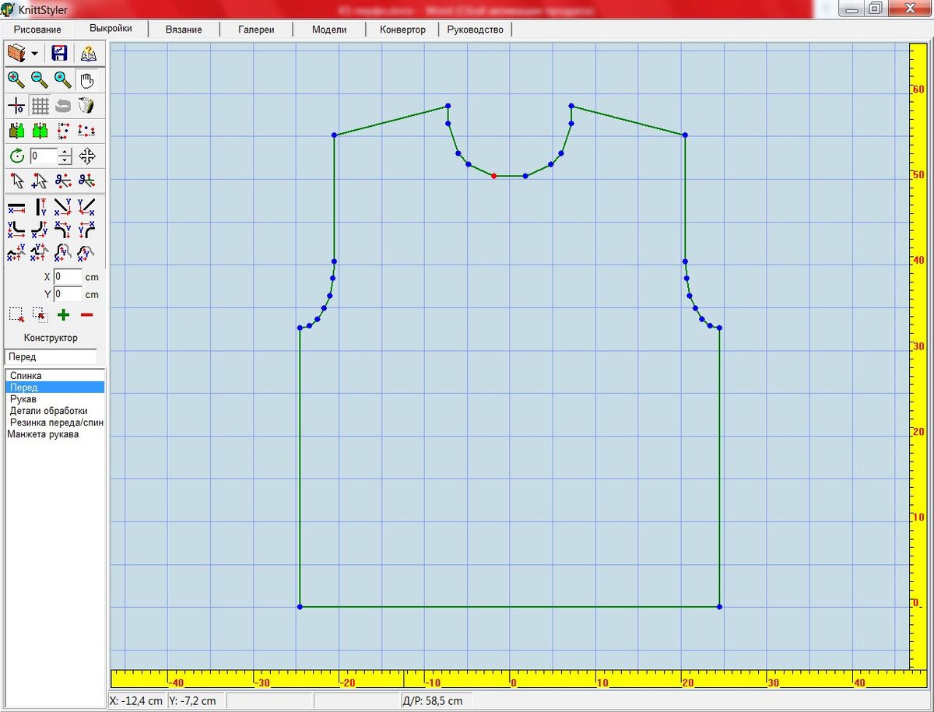Select diagonal line down-right tool
Screen dimensions: 934x712
63,207
